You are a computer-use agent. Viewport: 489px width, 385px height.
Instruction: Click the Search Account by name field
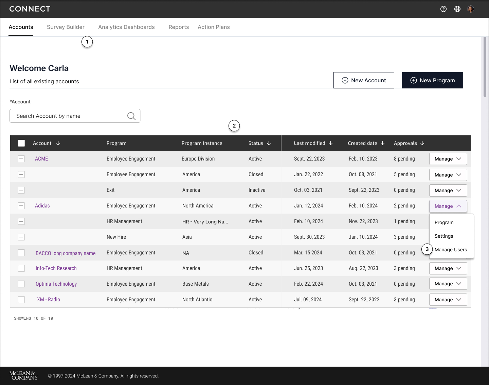coord(75,116)
